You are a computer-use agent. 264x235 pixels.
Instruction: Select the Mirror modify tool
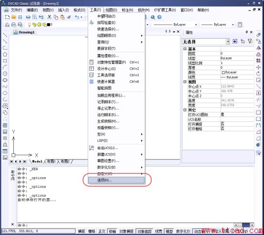point(258,48)
